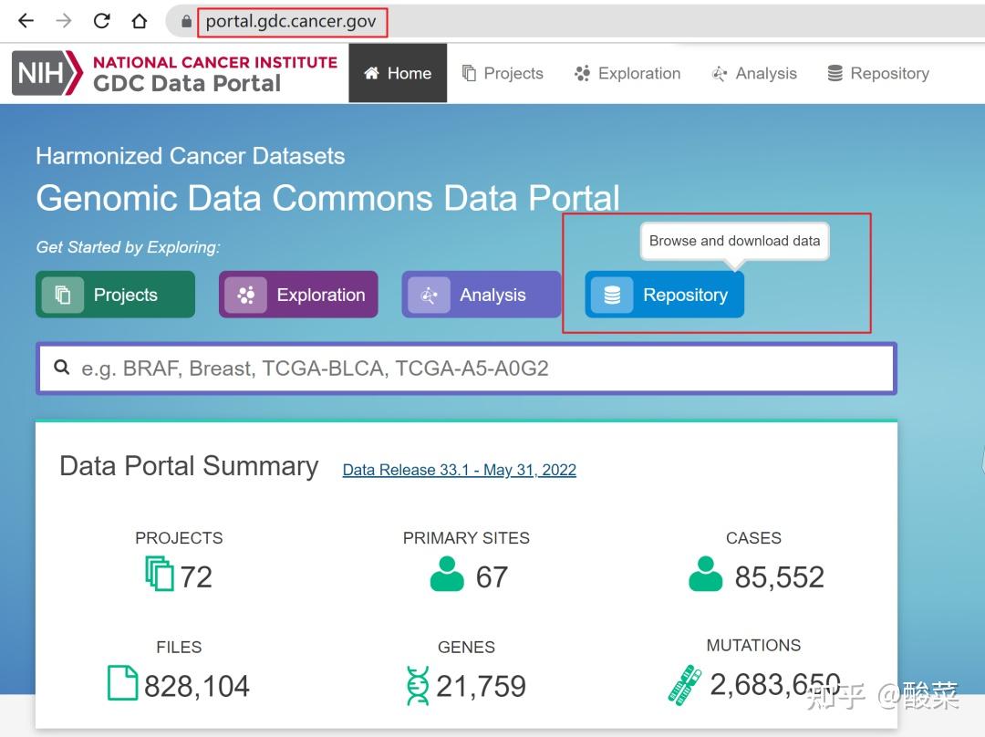Click the Genes DNA helix icon
Viewport: 985px width, 737px height.
[418, 685]
